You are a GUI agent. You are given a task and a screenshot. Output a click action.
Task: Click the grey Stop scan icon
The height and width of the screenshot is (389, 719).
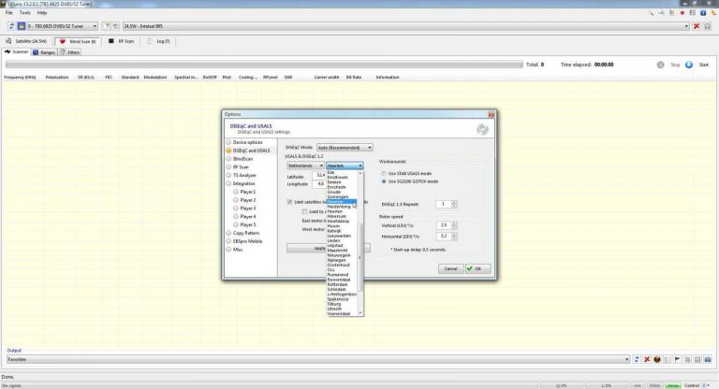[x=661, y=65]
